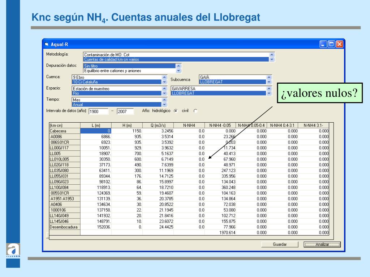
Task: Choose 'Contaminación de MO: Cot' in Metodología list
Action: [x=176, y=55]
